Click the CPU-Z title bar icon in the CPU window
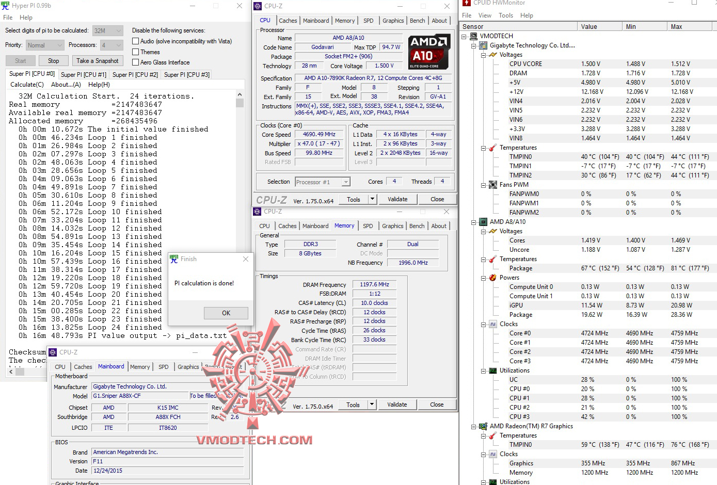This screenshot has height=485, width=717. (x=258, y=6)
